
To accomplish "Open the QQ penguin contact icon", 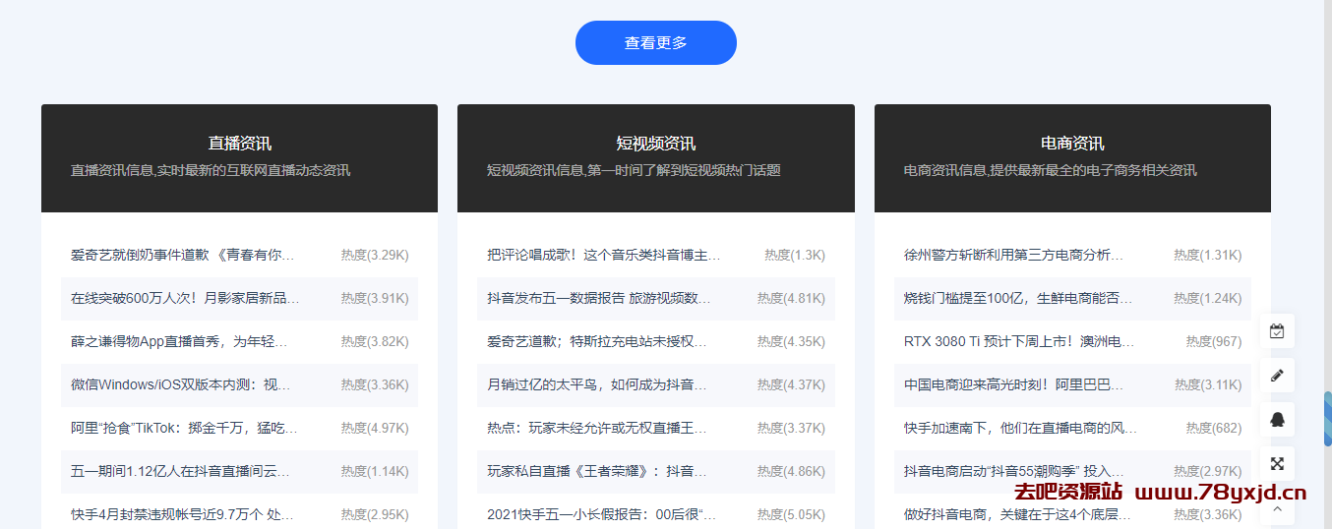I will 1277,419.
